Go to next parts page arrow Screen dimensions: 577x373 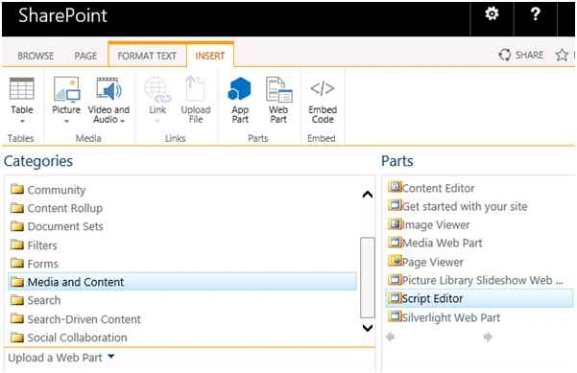tap(488, 337)
